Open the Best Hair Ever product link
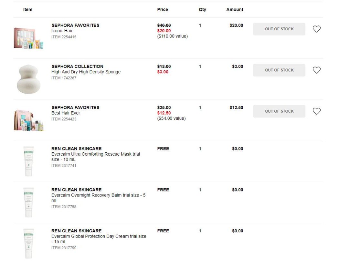The image size is (349, 264). 66,113
